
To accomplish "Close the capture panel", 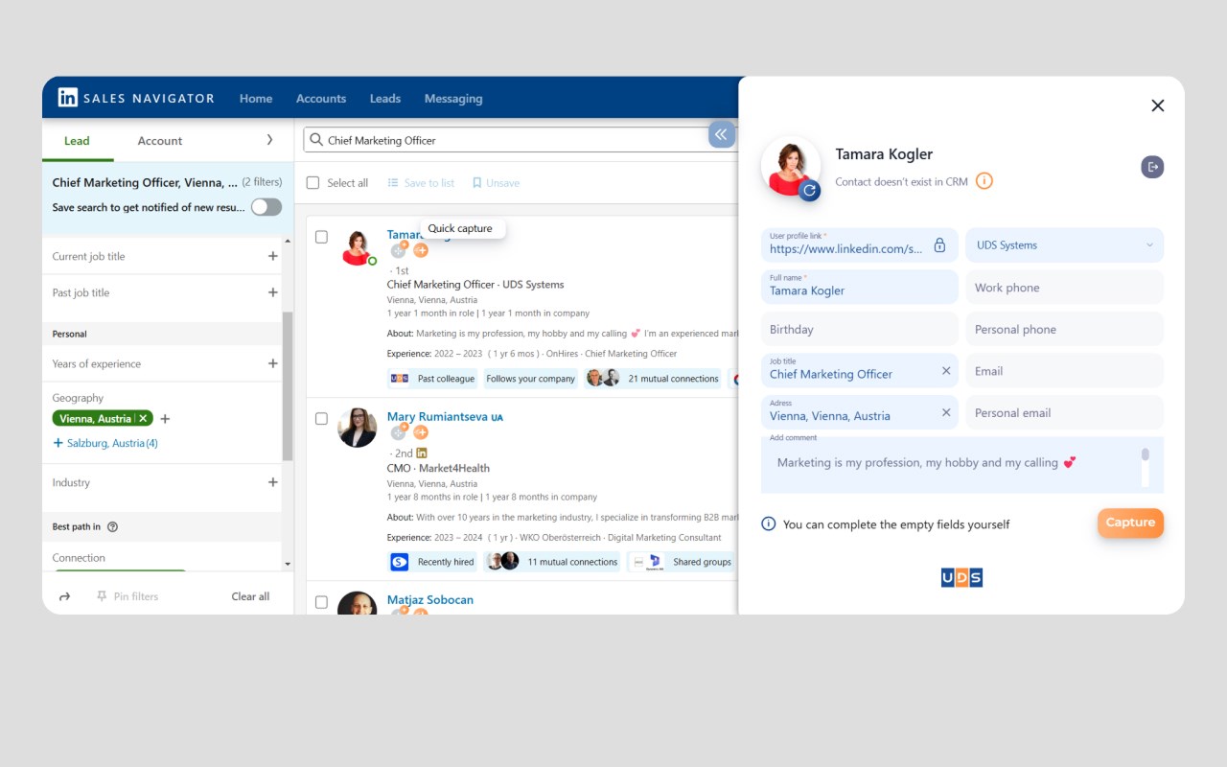I will point(1158,105).
